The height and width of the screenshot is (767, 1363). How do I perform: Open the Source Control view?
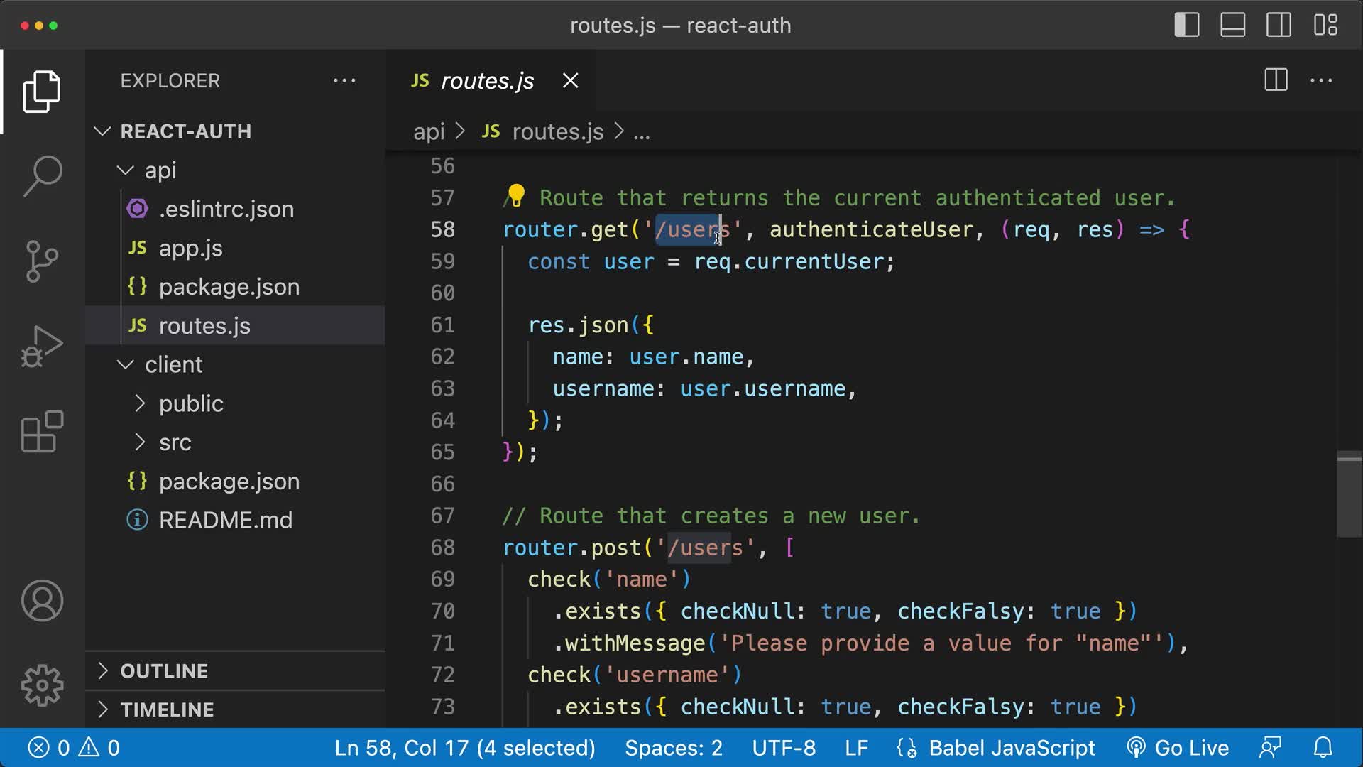coord(42,261)
